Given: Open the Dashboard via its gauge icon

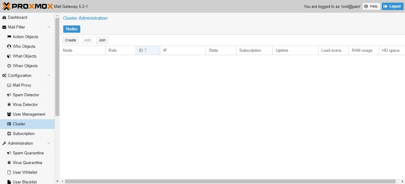Looking at the screenshot, I should (4, 17).
